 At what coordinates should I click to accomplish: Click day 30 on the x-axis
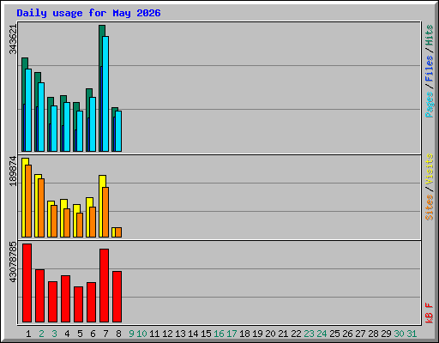coord(399,334)
